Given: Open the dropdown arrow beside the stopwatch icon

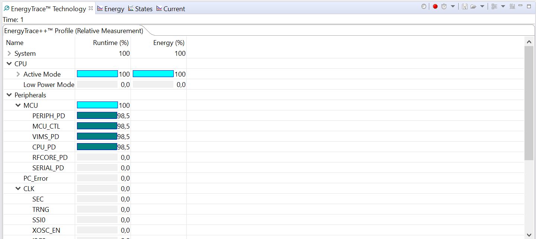Looking at the screenshot, I should pos(453,6).
